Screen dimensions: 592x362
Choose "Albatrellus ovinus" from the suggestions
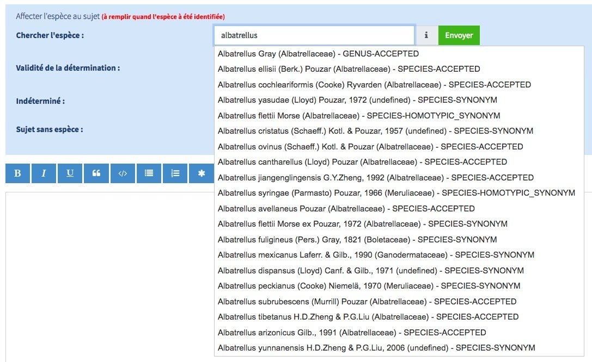[x=370, y=147]
